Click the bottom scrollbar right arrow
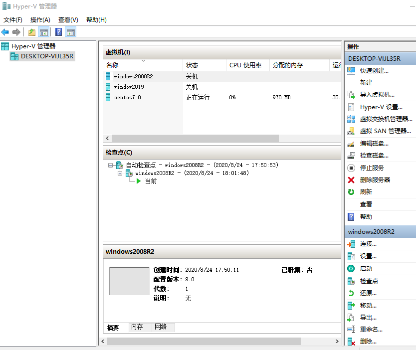 click(337, 341)
